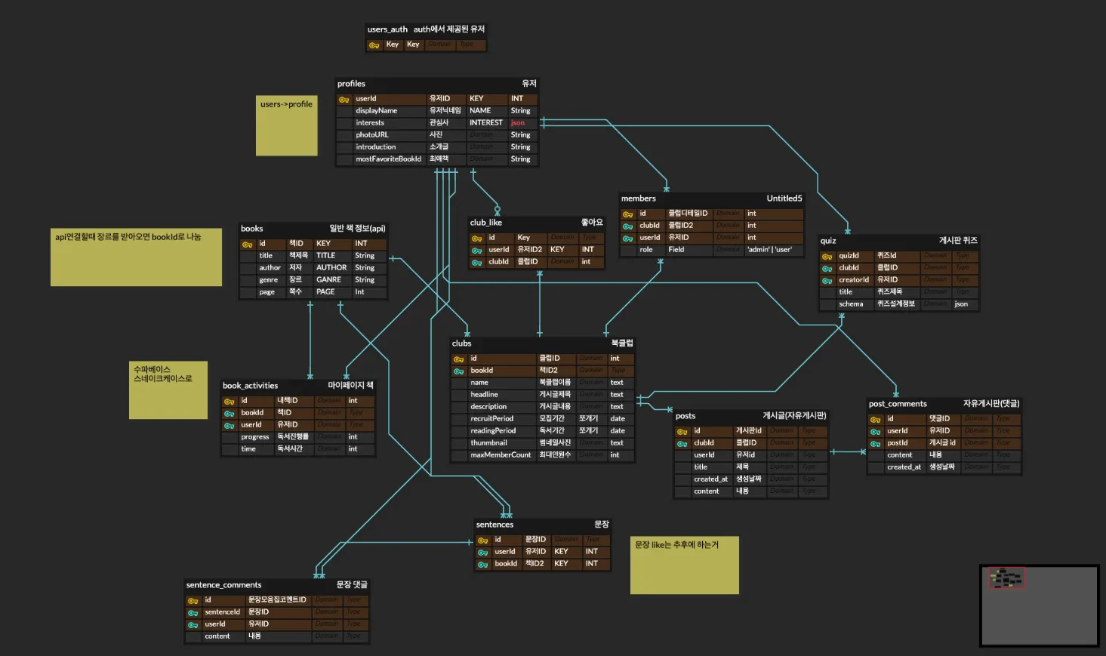The image size is (1106, 656).
Task: Click the 'sentence_comments' table name
Action: pos(224,585)
